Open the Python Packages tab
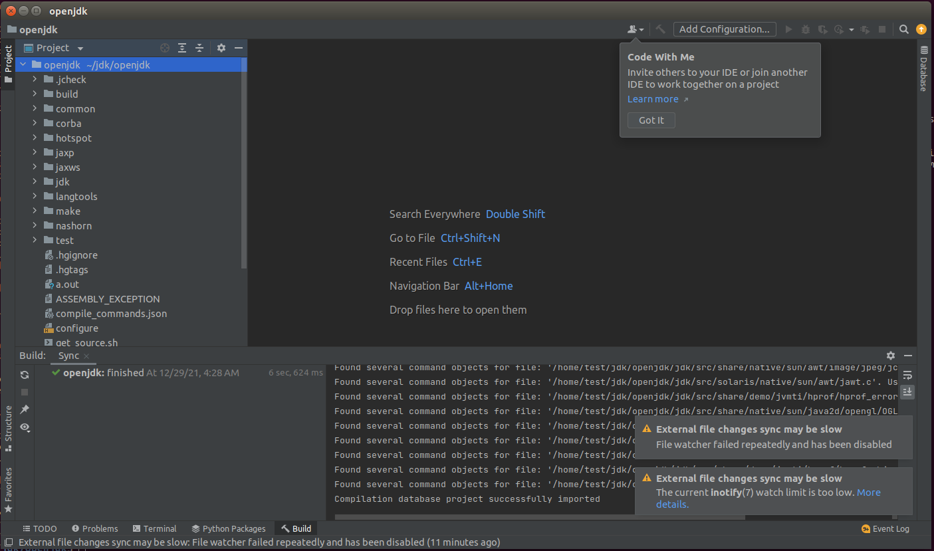Viewport: 934px width, 551px height. (229, 528)
